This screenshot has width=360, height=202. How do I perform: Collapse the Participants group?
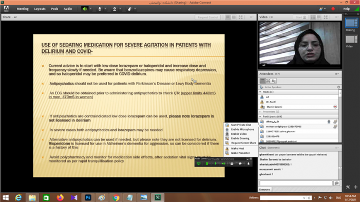pyautogui.click(x=260, y=117)
